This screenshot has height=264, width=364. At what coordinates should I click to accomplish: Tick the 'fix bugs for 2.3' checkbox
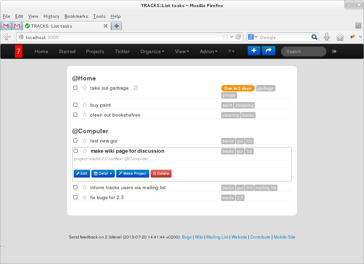coord(75,197)
